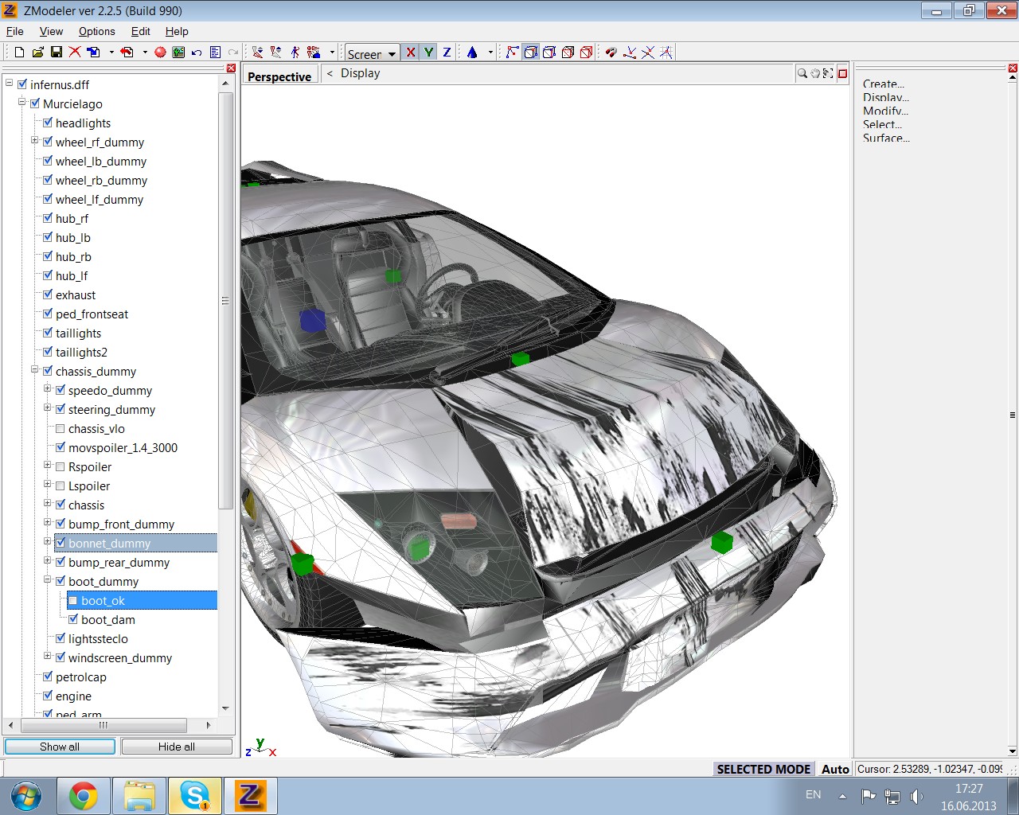Collapse the chassis_dummy node
This screenshot has height=815, width=1019.
[35, 369]
